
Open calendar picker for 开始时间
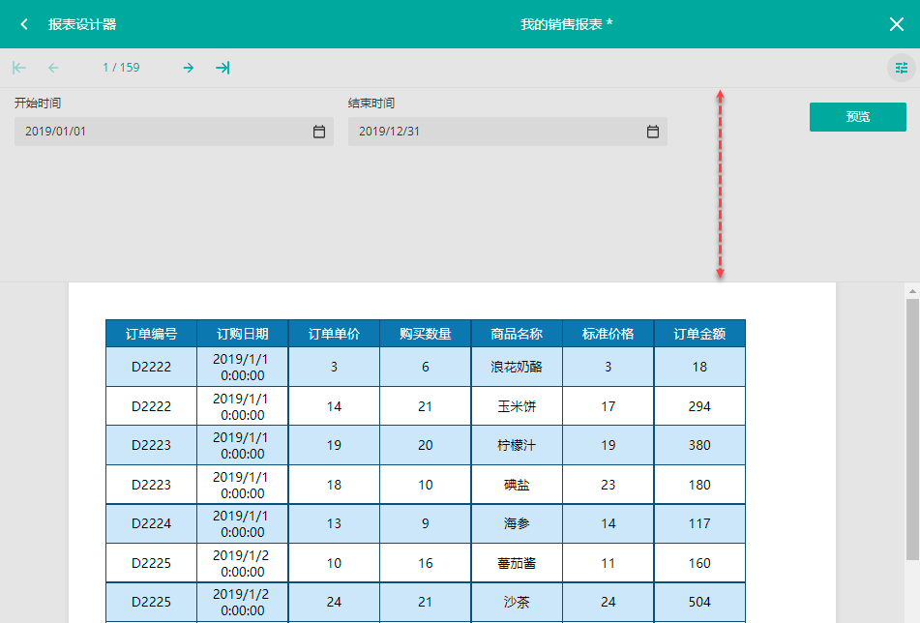[x=319, y=132]
